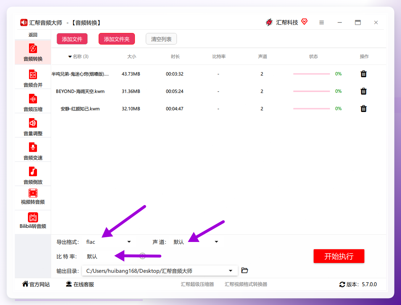Screen dimensions: 401x305
Task: Open the hamburger menu in title bar
Action: pyautogui.click(x=322, y=22)
